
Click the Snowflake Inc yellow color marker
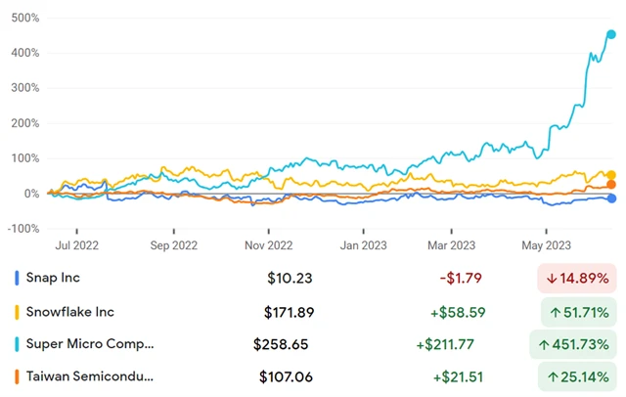coord(18,312)
